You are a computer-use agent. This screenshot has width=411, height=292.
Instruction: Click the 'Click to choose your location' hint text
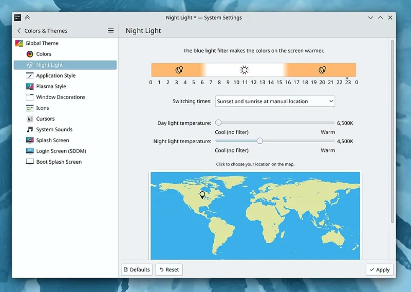click(255, 164)
